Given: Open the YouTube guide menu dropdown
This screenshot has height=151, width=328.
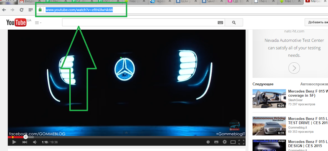Looking at the screenshot, I should [x=38, y=23].
